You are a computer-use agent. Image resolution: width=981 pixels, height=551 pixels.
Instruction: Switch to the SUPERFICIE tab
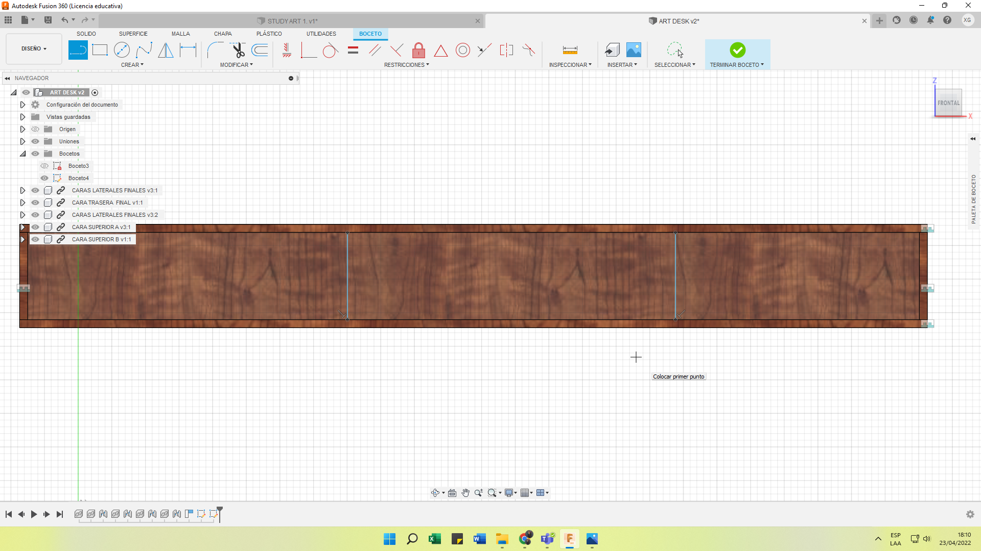click(133, 34)
